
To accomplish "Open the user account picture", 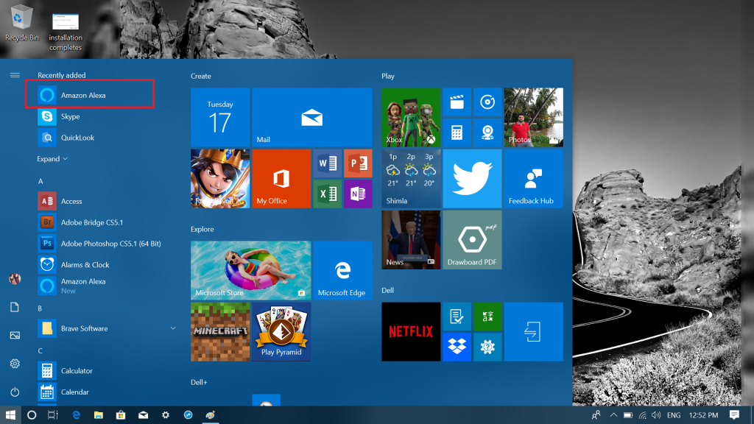I will coord(15,279).
